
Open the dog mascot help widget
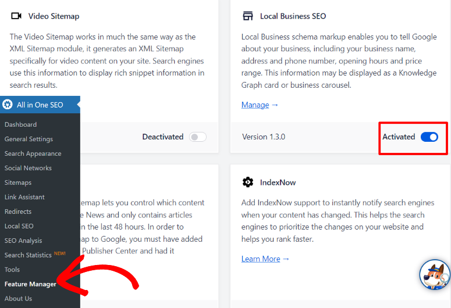tap(434, 275)
